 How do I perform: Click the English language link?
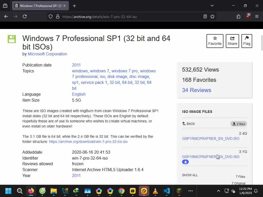79,94
